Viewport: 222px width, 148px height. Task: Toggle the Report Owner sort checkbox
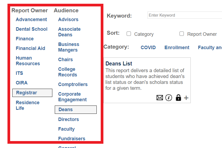(x=182, y=34)
